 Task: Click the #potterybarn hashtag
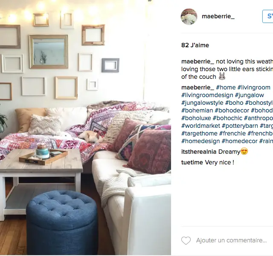[x=240, y=126]
